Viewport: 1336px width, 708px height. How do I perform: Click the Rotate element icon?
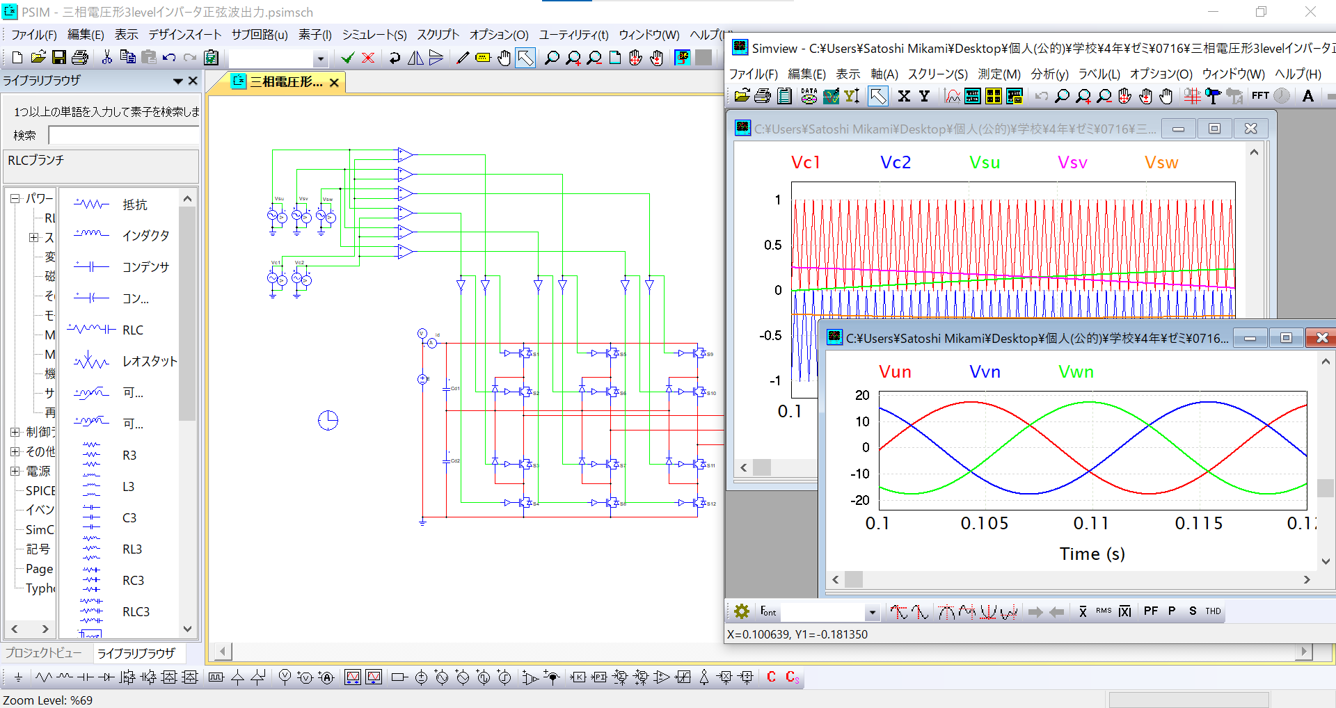(395, 58)
